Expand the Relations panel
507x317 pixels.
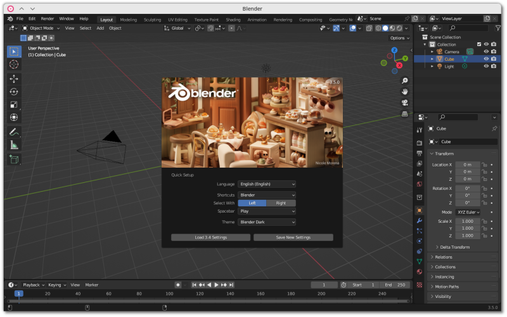pyautogui.click(x=443, y=257)
